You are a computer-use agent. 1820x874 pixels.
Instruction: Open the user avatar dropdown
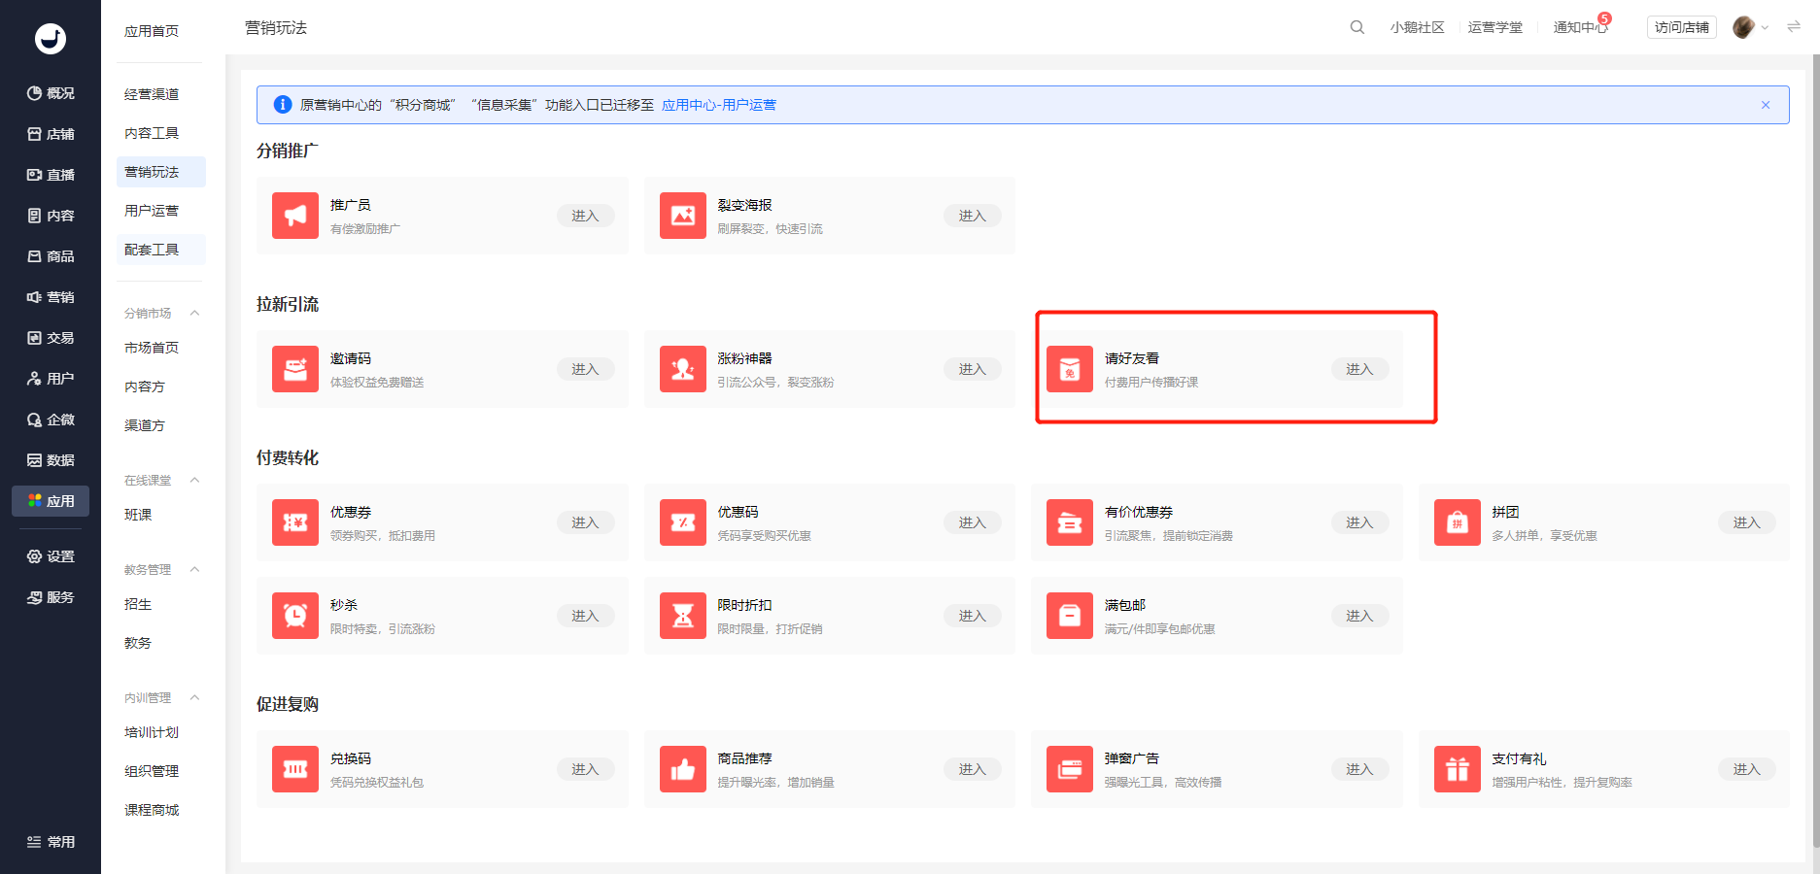1751,27
